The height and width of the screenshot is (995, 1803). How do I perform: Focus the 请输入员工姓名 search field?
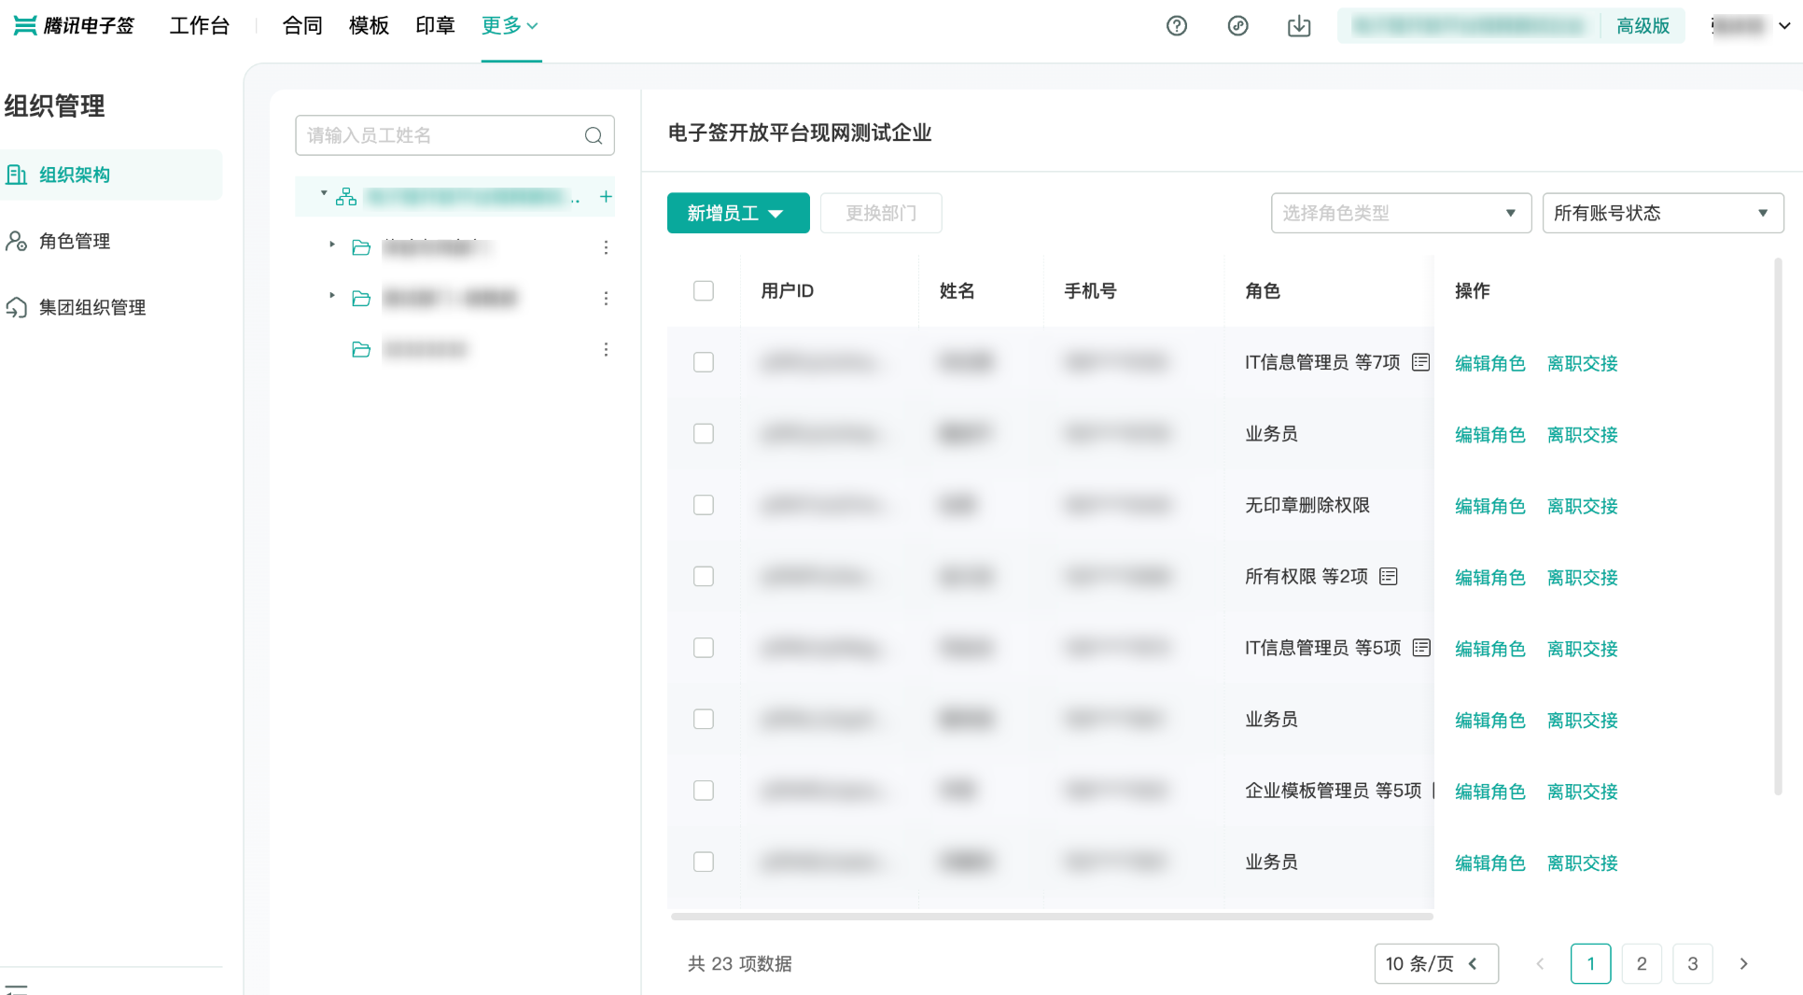point(439,136)
